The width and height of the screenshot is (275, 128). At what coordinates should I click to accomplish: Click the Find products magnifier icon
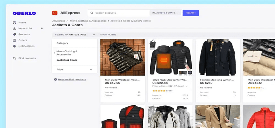coord(14,58)
